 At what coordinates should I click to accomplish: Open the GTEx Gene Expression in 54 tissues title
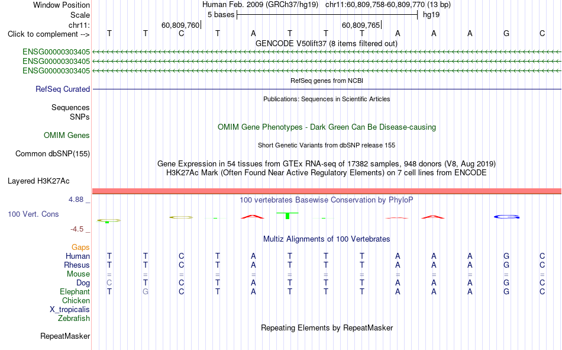pyautogui.click(x=327, y=163)
